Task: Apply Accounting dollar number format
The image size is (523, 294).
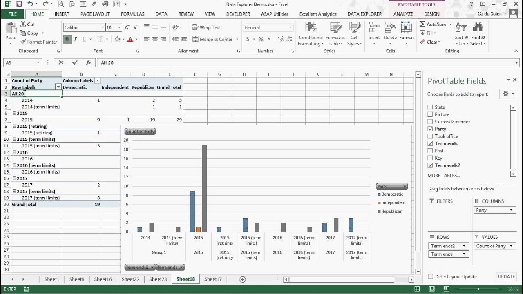Action: pos(248,39)
